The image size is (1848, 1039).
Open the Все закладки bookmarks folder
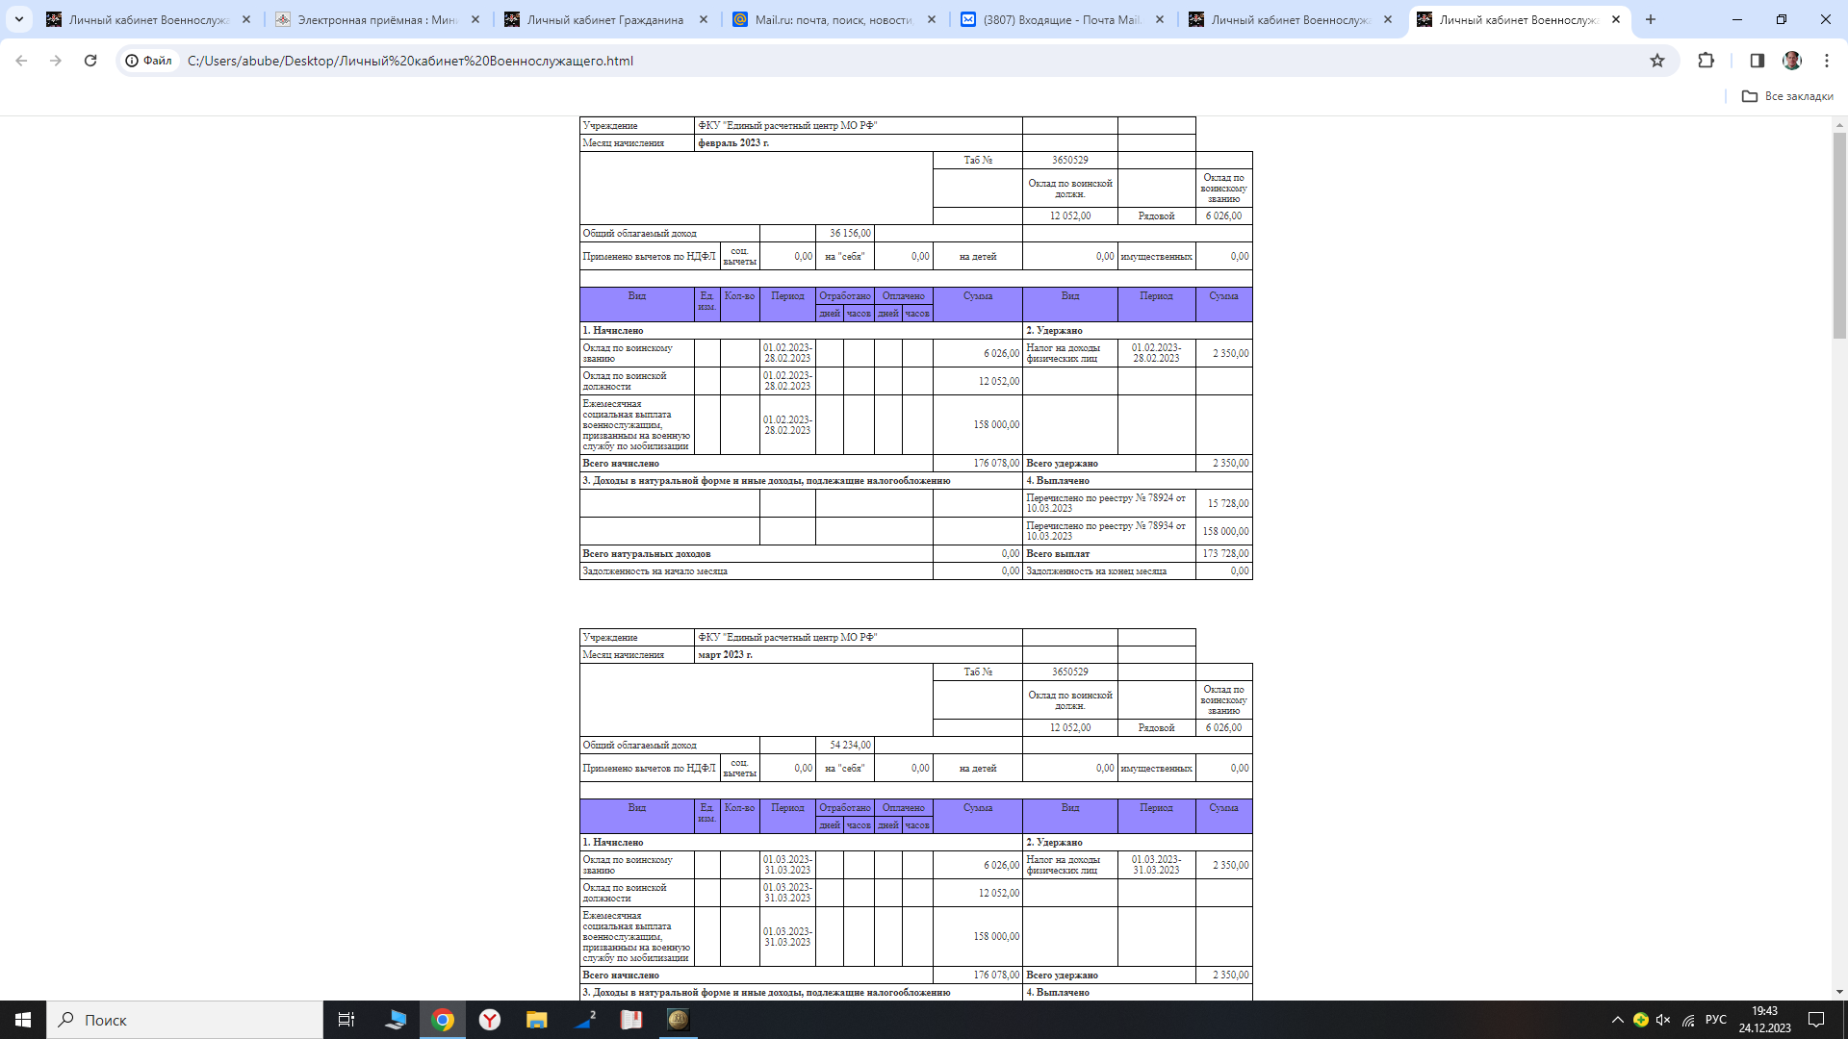click(1787, 96)
